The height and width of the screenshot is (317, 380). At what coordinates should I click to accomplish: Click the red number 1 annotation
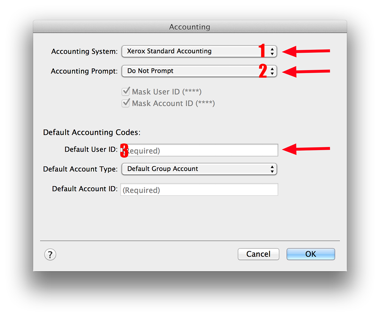coord(261,51)
